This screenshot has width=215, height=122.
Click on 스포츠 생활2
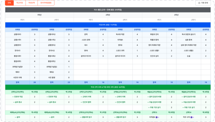pos(189,51)
